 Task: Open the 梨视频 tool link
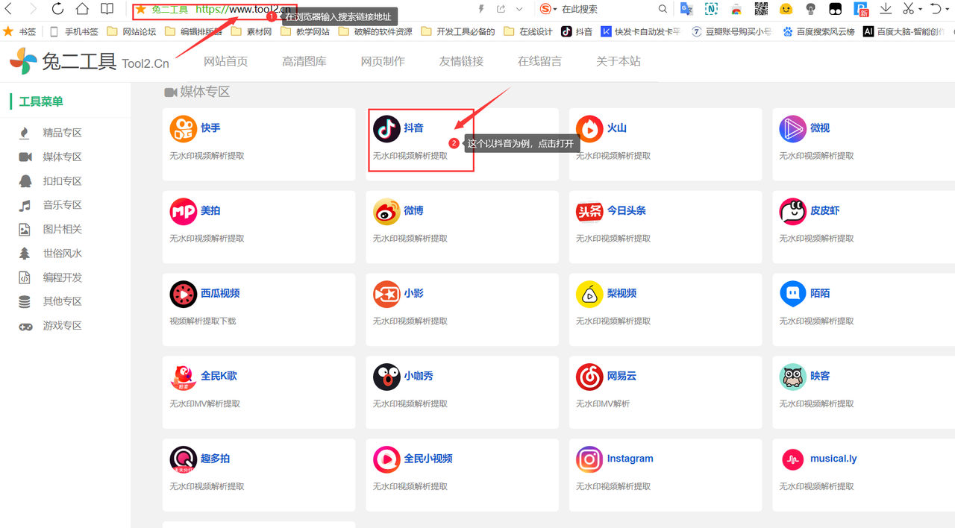coord(622,293)
